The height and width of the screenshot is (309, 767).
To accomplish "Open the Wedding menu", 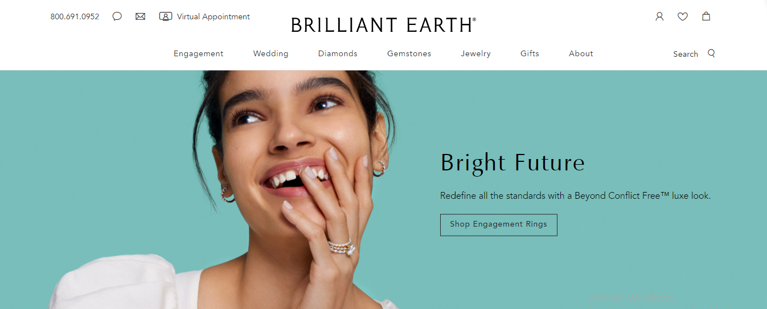I will click(x=271, y=53).
